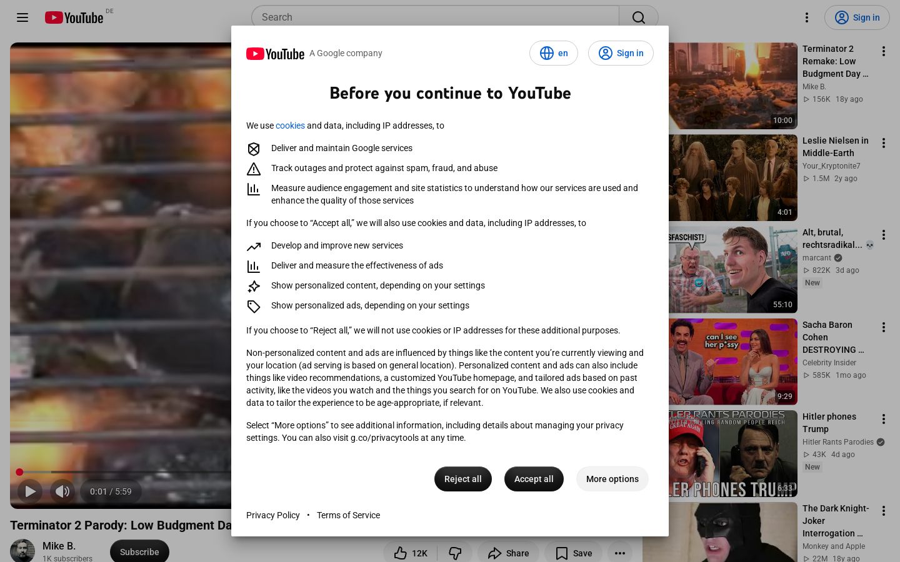This screenshot has width=900, height=562.
Task: Open the Monkey and Apple channel name
Action: click(834, 546)
